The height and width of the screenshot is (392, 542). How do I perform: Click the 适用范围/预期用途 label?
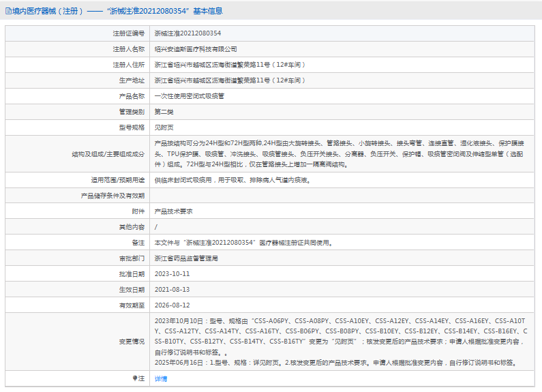pos(118,180)
